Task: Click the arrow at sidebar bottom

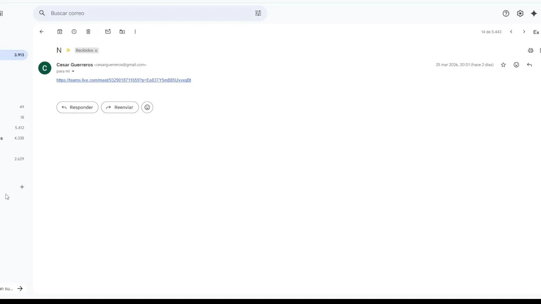Action: tap(20, 289)
